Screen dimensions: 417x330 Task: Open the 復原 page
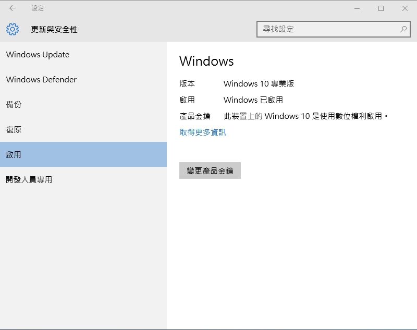(14, 130)
